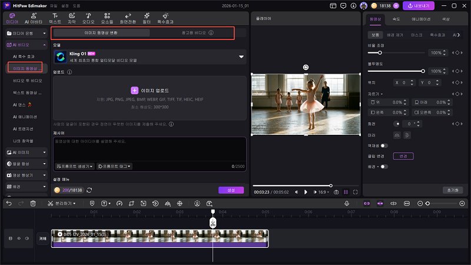This screenshot has height=265, width=471.
Task: Toggle the purple magnetic snap icon on timeline
Action: click(380, 203)
